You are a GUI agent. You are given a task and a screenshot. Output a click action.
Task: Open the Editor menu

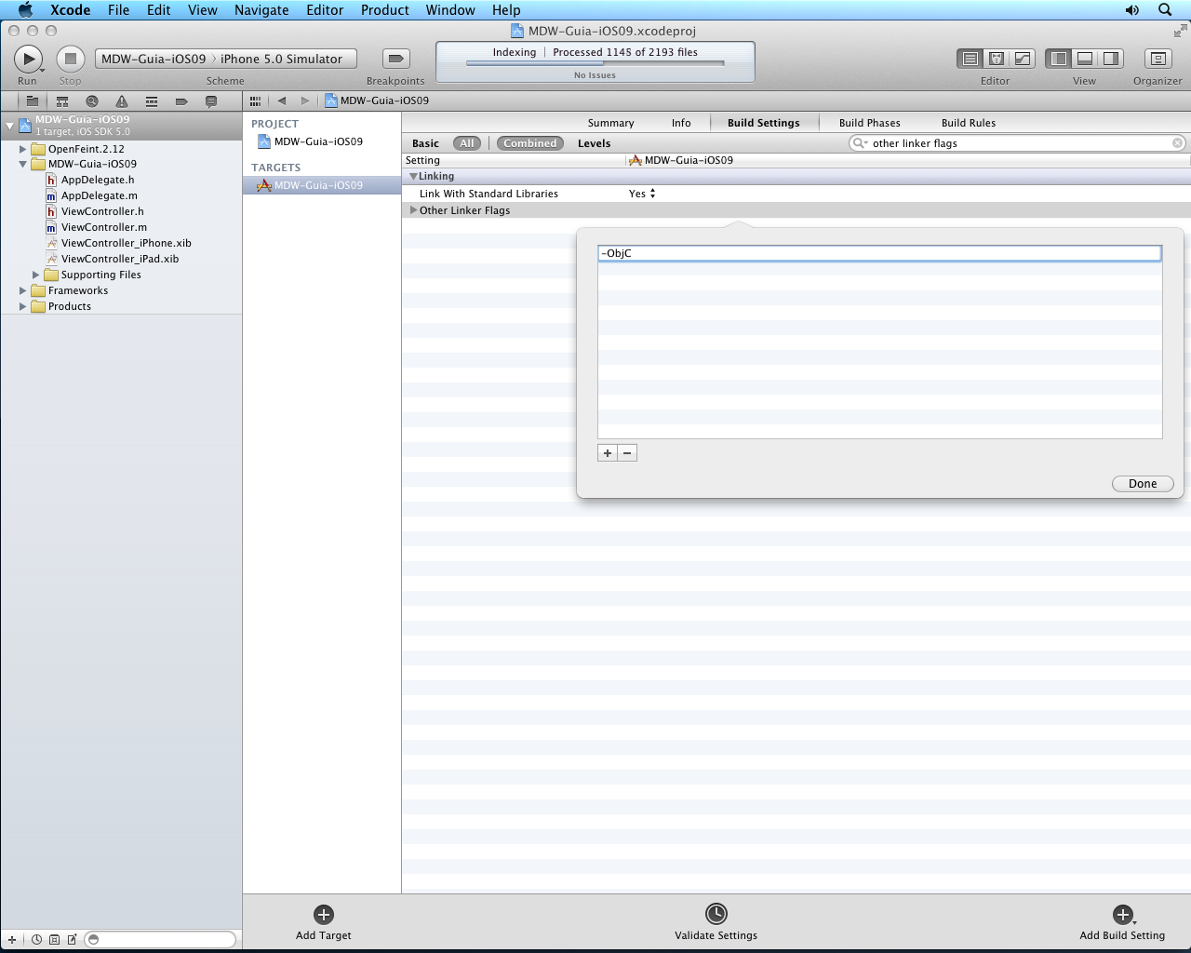pyautogui.click(x=325, y=10)
